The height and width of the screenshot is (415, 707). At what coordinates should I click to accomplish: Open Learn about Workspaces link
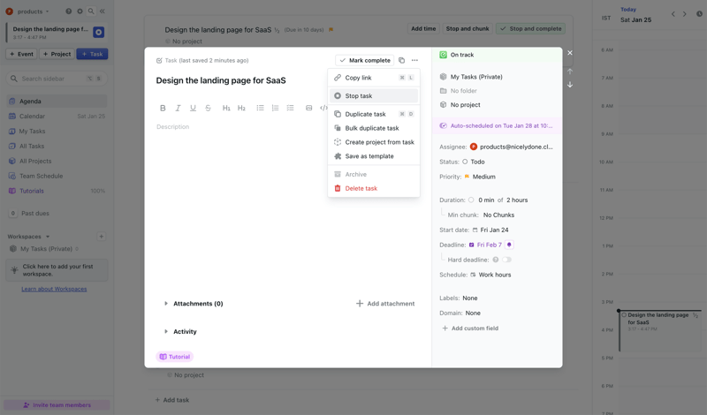(x=54, y=290)
